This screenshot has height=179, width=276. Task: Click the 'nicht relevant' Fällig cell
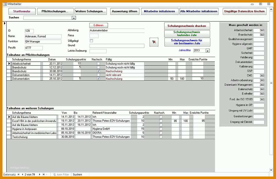click(x=125, y=75)
